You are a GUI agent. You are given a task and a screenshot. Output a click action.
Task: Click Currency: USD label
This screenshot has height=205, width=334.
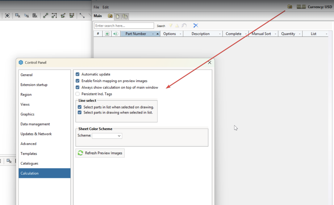coord(320,7)
